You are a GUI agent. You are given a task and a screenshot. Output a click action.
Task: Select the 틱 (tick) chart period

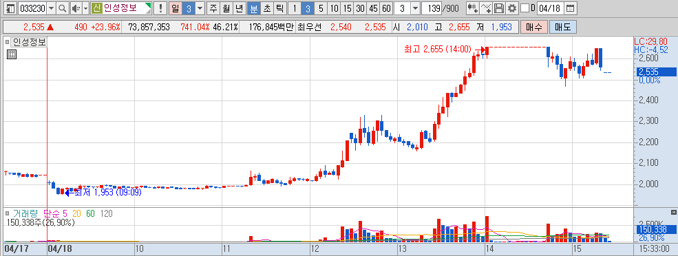point(279,8)
